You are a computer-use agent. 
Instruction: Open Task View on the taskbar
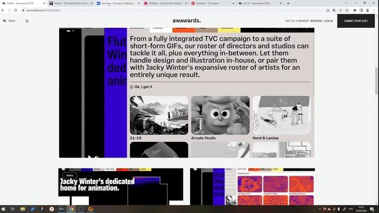click(12, 209)
